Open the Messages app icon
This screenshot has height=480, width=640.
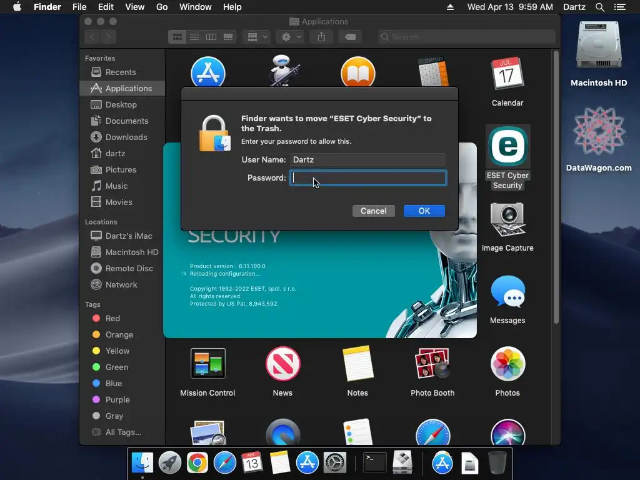(507, 291)
